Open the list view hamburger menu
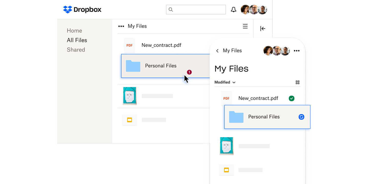The image size is (369, 184). (x=245, y=26)
